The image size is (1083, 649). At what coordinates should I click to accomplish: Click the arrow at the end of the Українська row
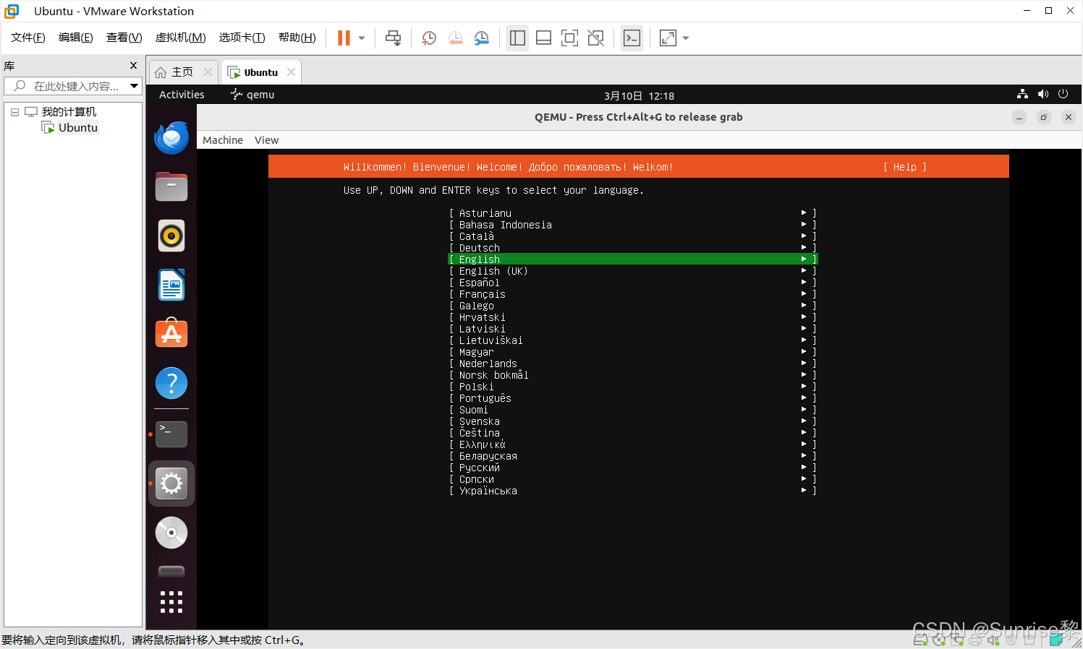pyautogui.click(x=804, y=490)
